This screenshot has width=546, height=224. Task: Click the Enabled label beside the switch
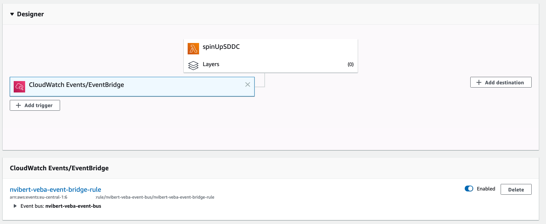486,189
